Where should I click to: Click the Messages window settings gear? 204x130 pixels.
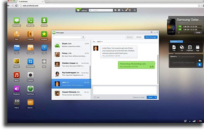pos(151,32)
